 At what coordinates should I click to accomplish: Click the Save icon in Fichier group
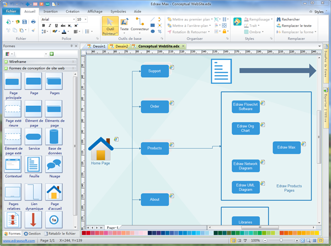point(24,22)
